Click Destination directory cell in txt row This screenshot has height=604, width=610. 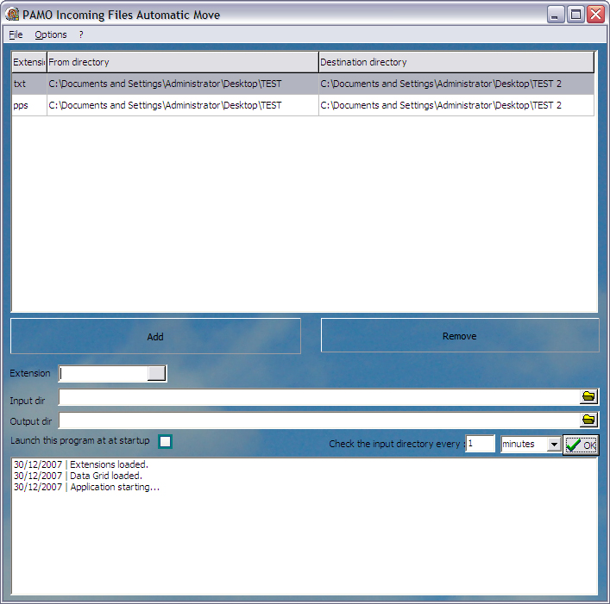tap(456, 84)
